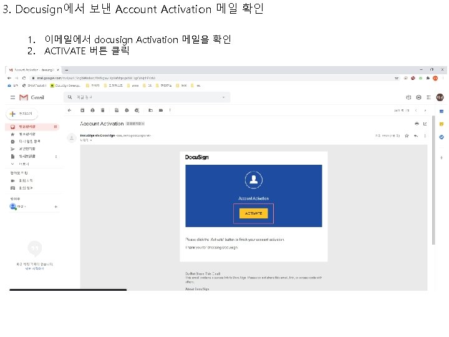Click start new chat link below bubble
This screenshot has height=337, width=449.
tap(35, 268)
